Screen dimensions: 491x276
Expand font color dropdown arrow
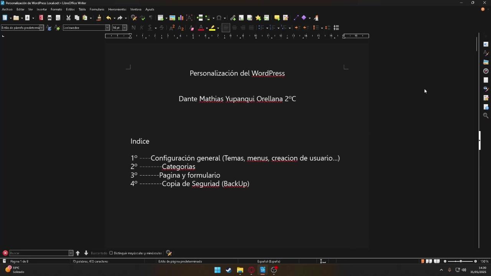pyautogui.click(x=207, y=28)
